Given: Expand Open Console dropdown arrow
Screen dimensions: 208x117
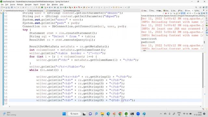Looking at the screenshot, I should point(197,13).
